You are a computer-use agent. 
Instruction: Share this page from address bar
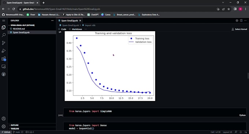(x=223, y=9)
